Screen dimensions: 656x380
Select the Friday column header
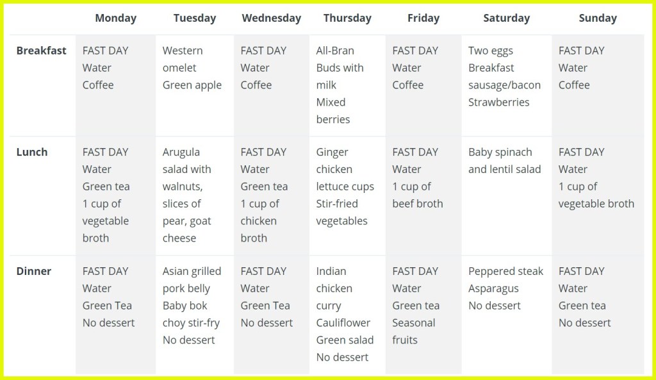[x=423, y=18]
